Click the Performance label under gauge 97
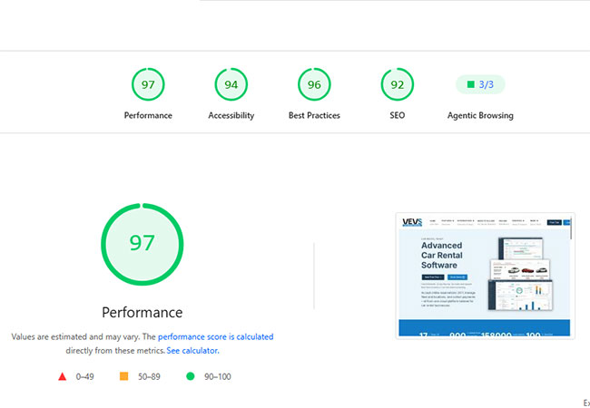This screenshot has width=590, height=408. pyautogui.click(x=148, y=115)
